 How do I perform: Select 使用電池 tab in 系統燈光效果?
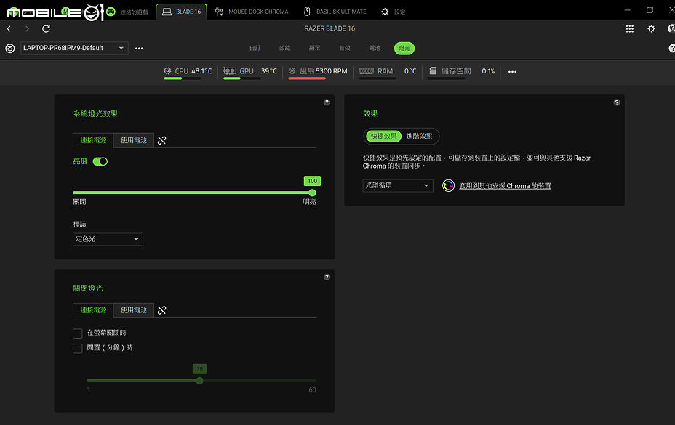133,140
